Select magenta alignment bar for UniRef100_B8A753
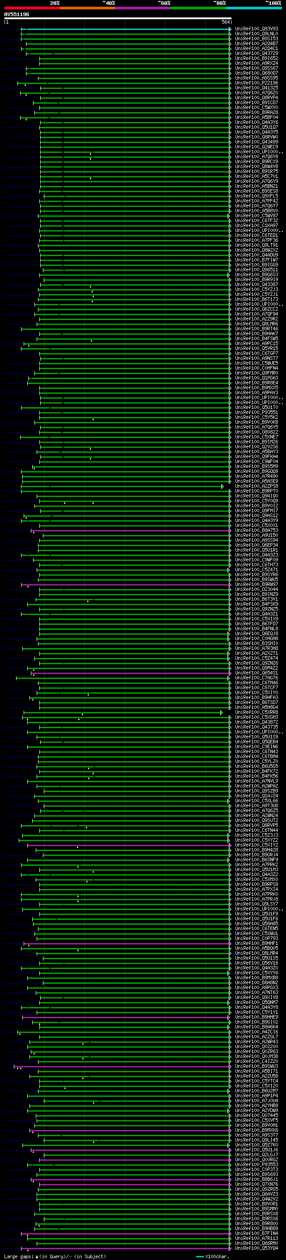286x1260 pixels. pos(131,530)
